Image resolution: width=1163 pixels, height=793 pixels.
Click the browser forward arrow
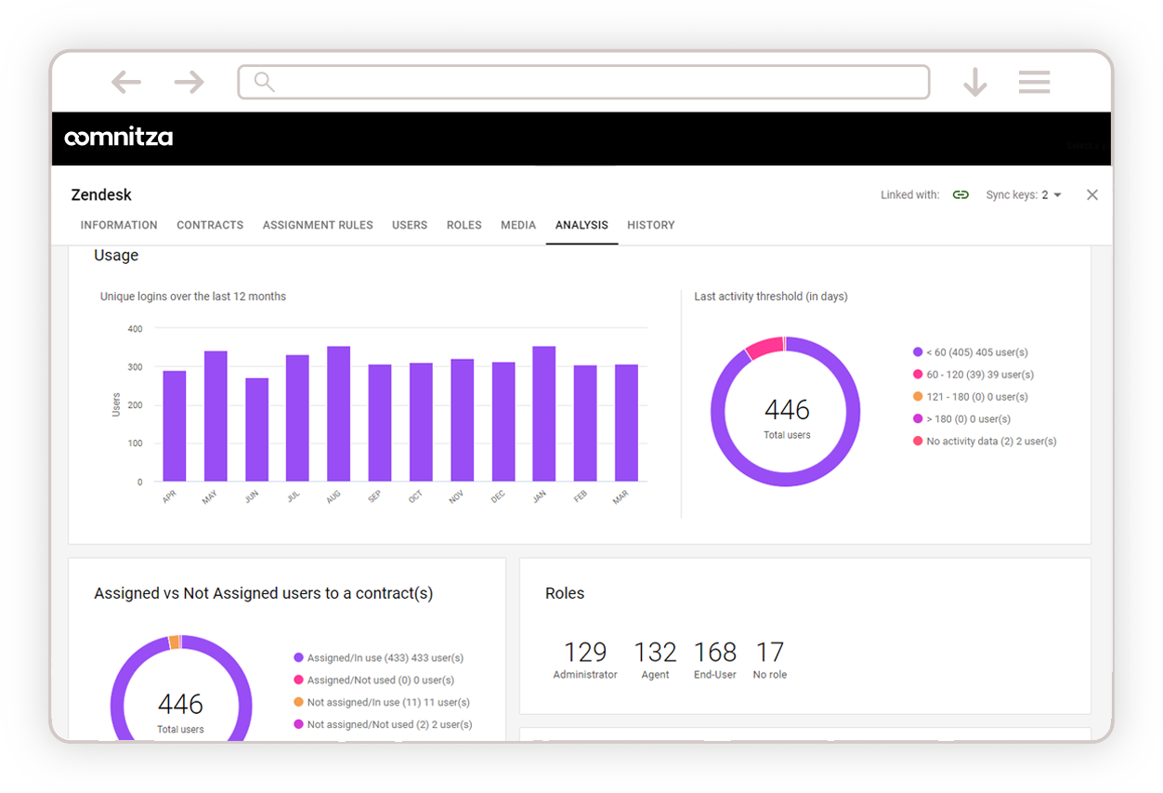[189, 83]
